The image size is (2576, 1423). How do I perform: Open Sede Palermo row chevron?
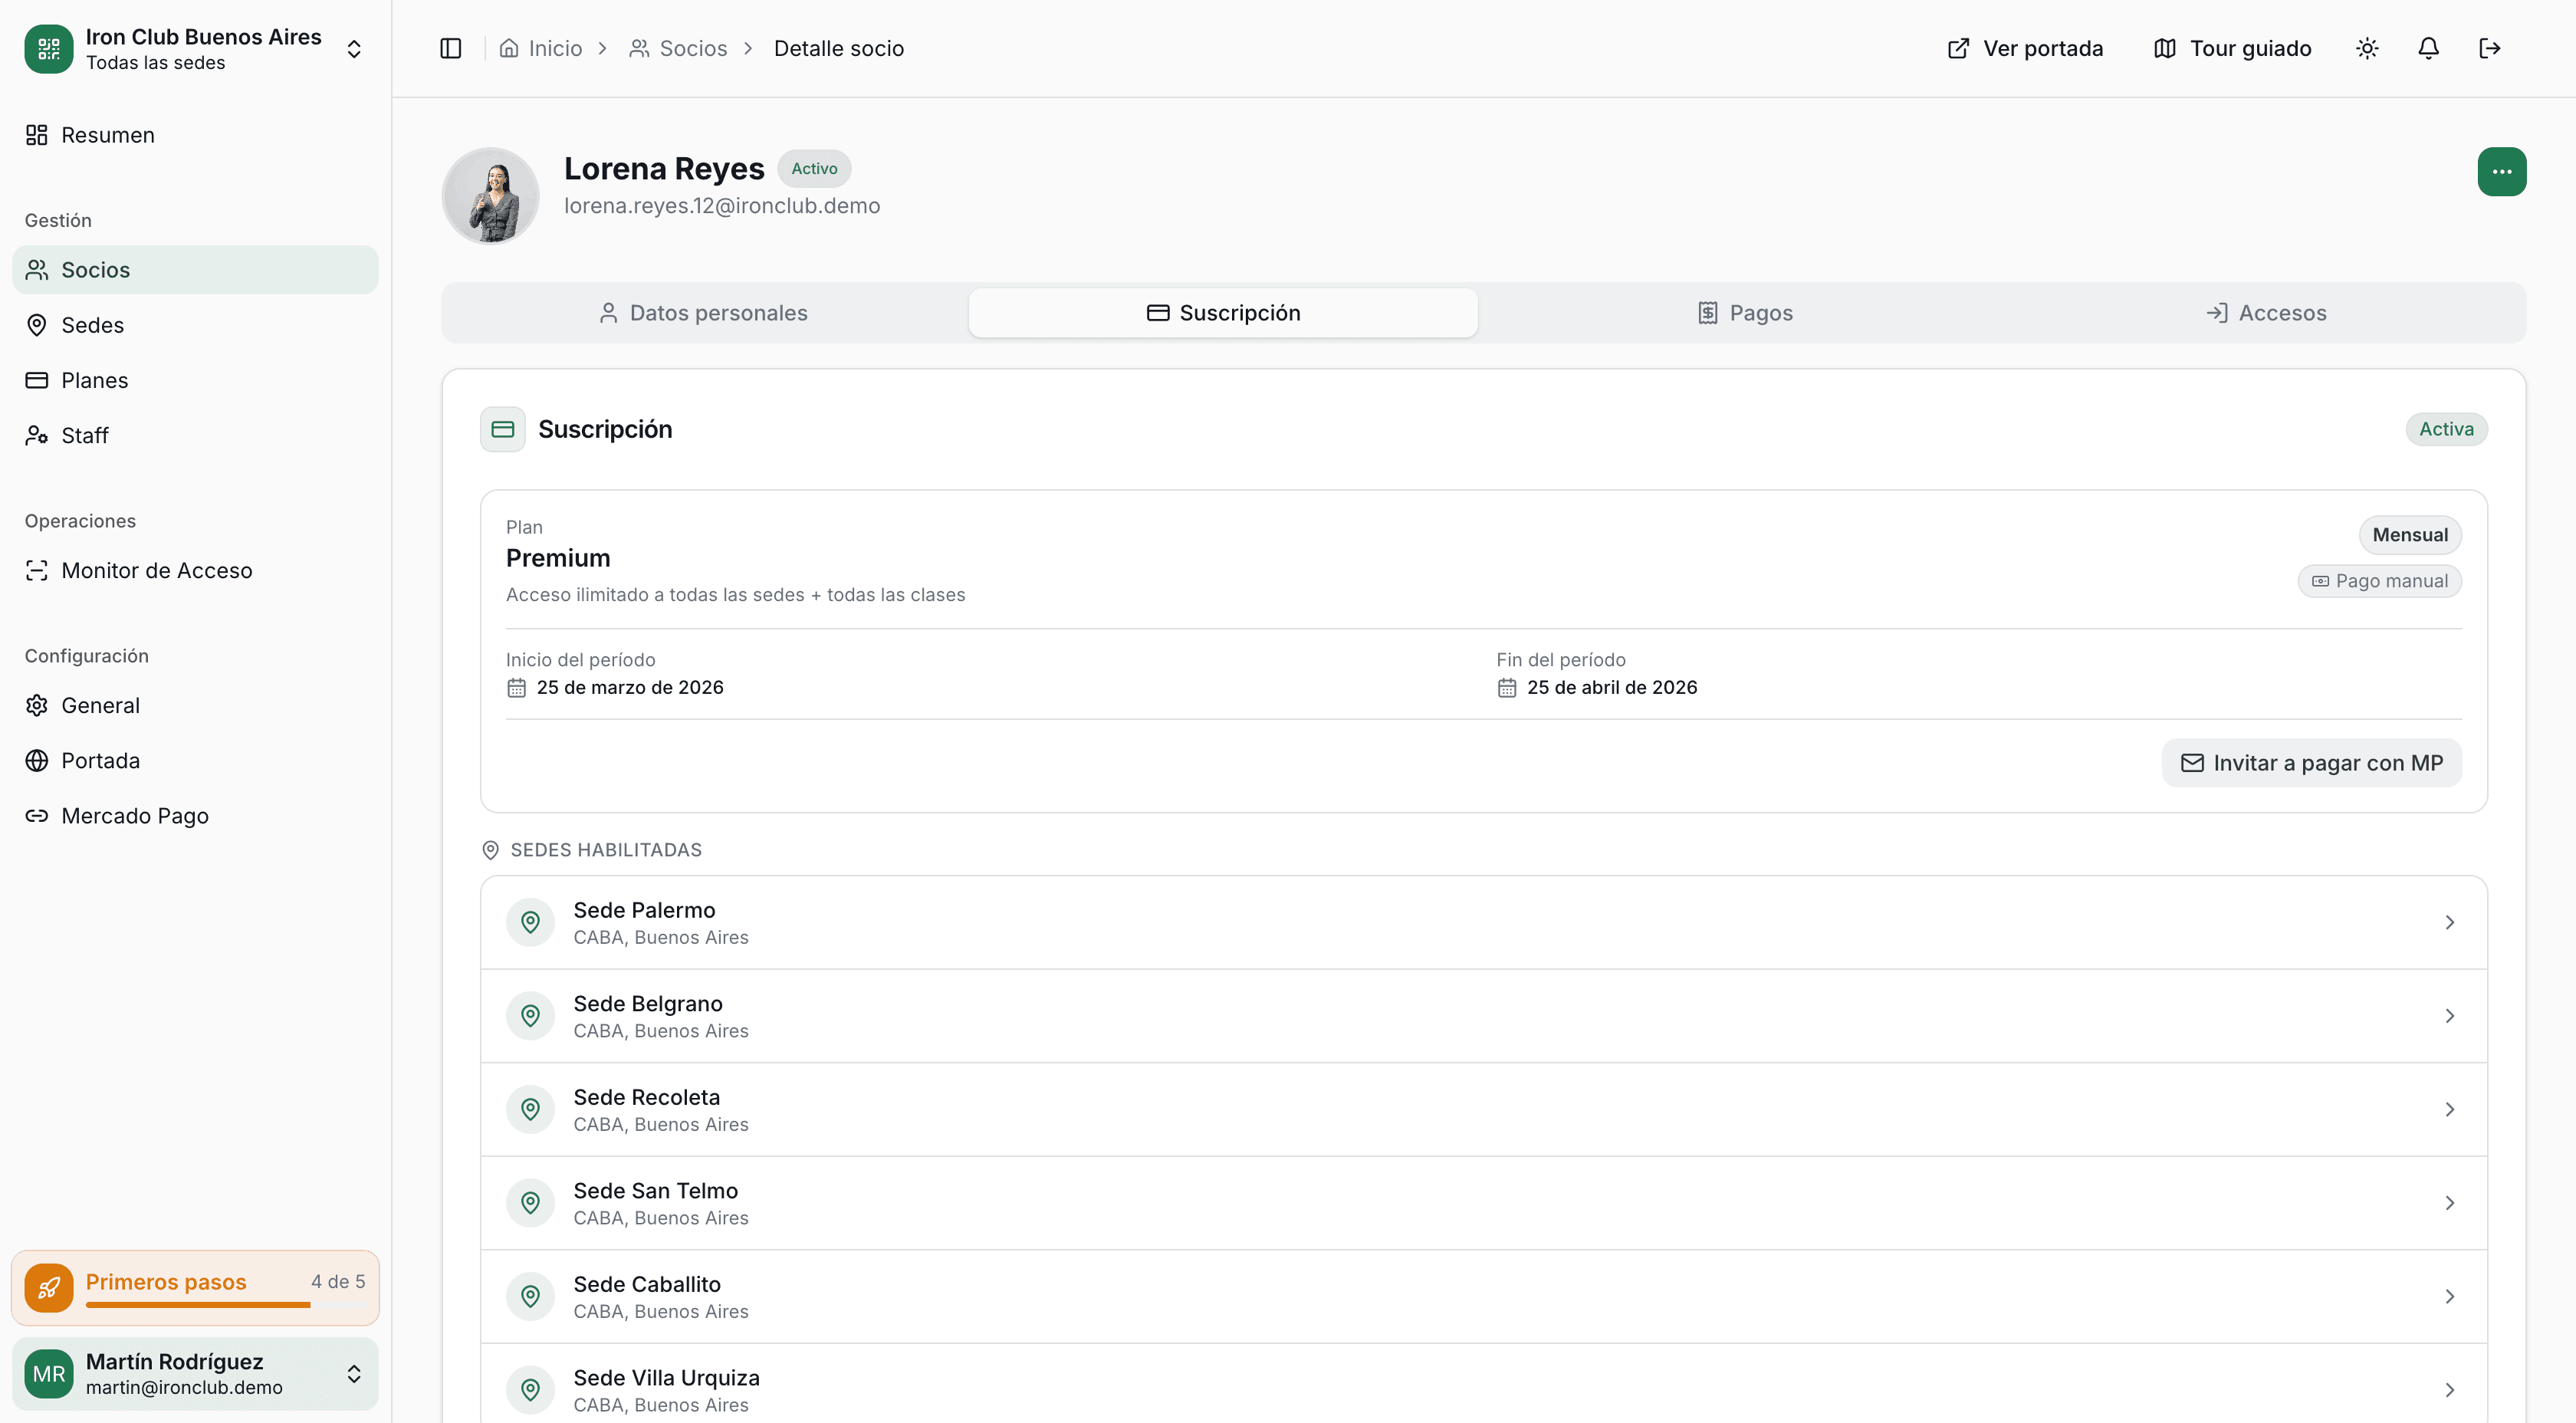(2449, 922)
